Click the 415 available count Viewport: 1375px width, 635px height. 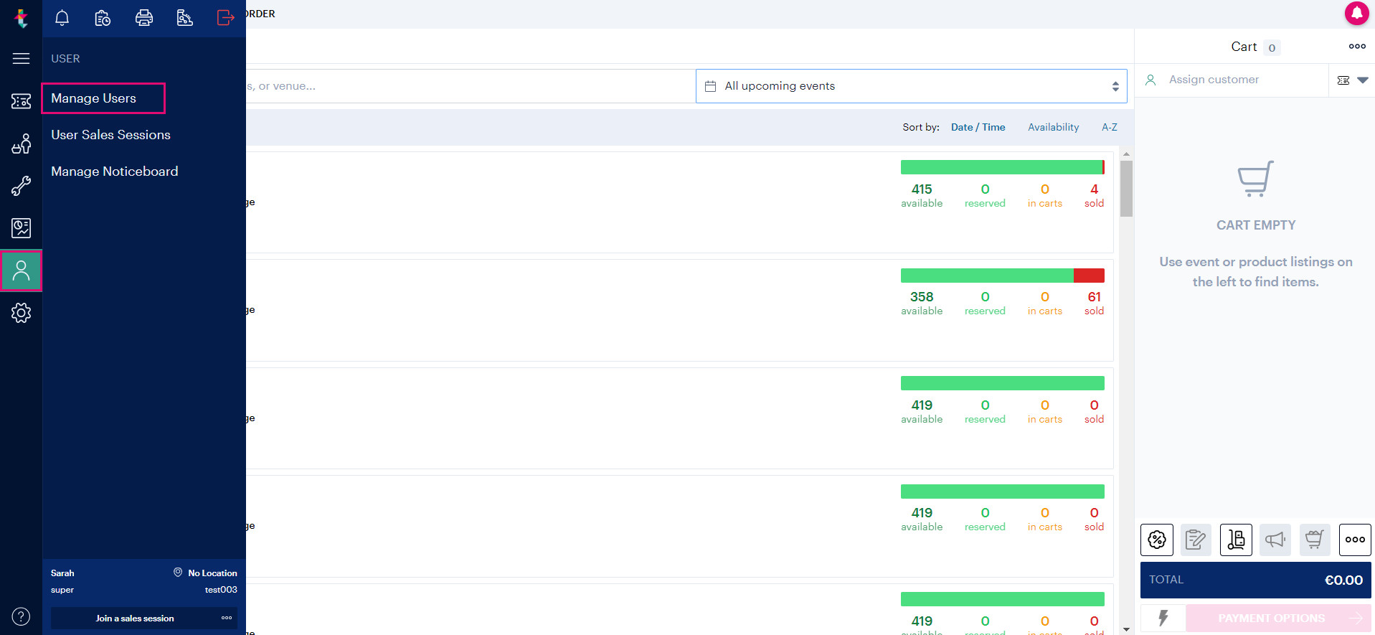tap(922, 189)
